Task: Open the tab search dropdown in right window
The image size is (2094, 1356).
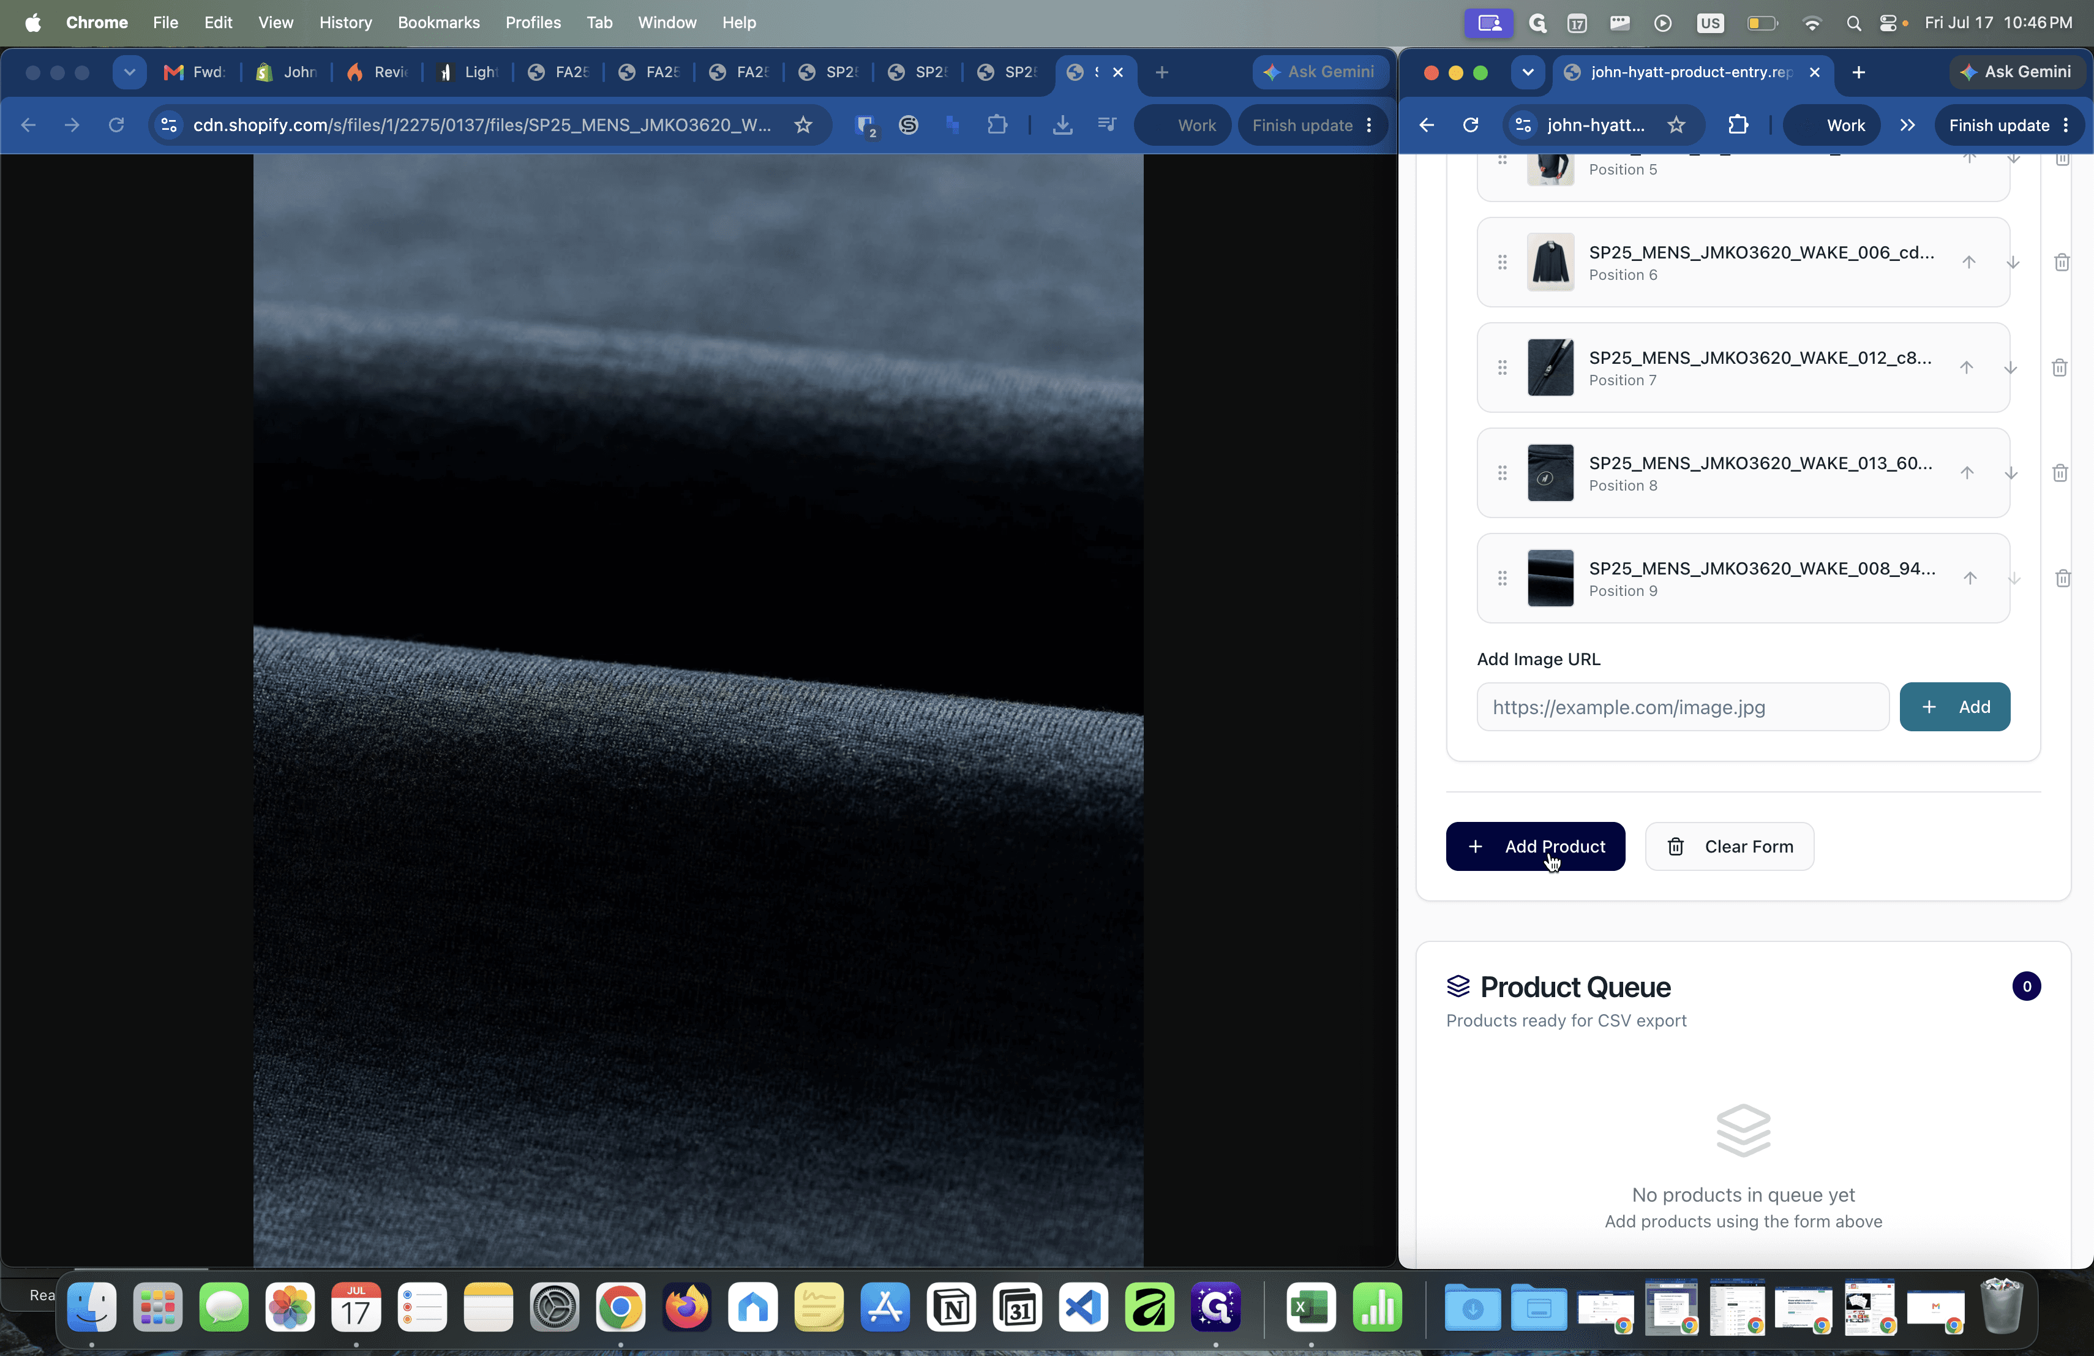Action: [1528, 72]
